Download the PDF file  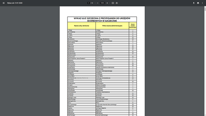(x=194, y=3)
